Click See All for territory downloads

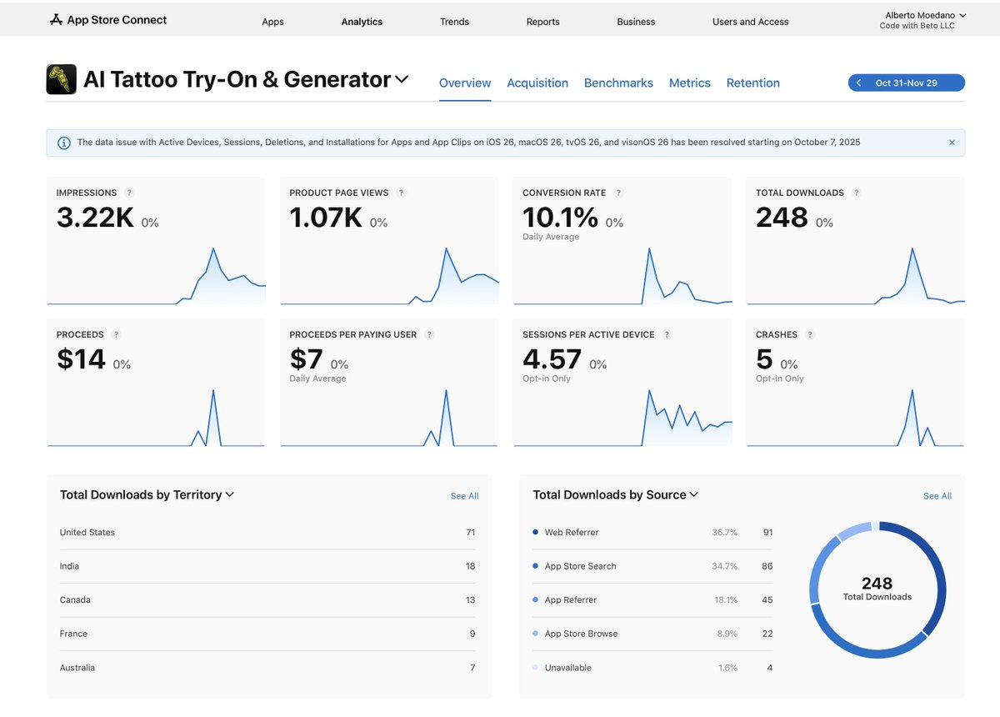464,496
